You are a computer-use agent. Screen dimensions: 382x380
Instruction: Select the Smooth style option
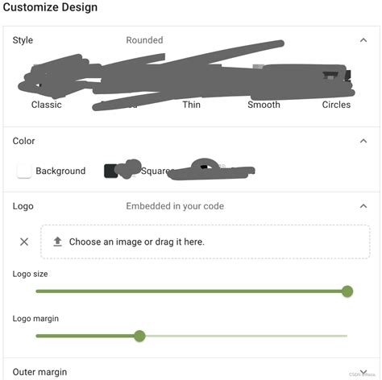(264, 105)
